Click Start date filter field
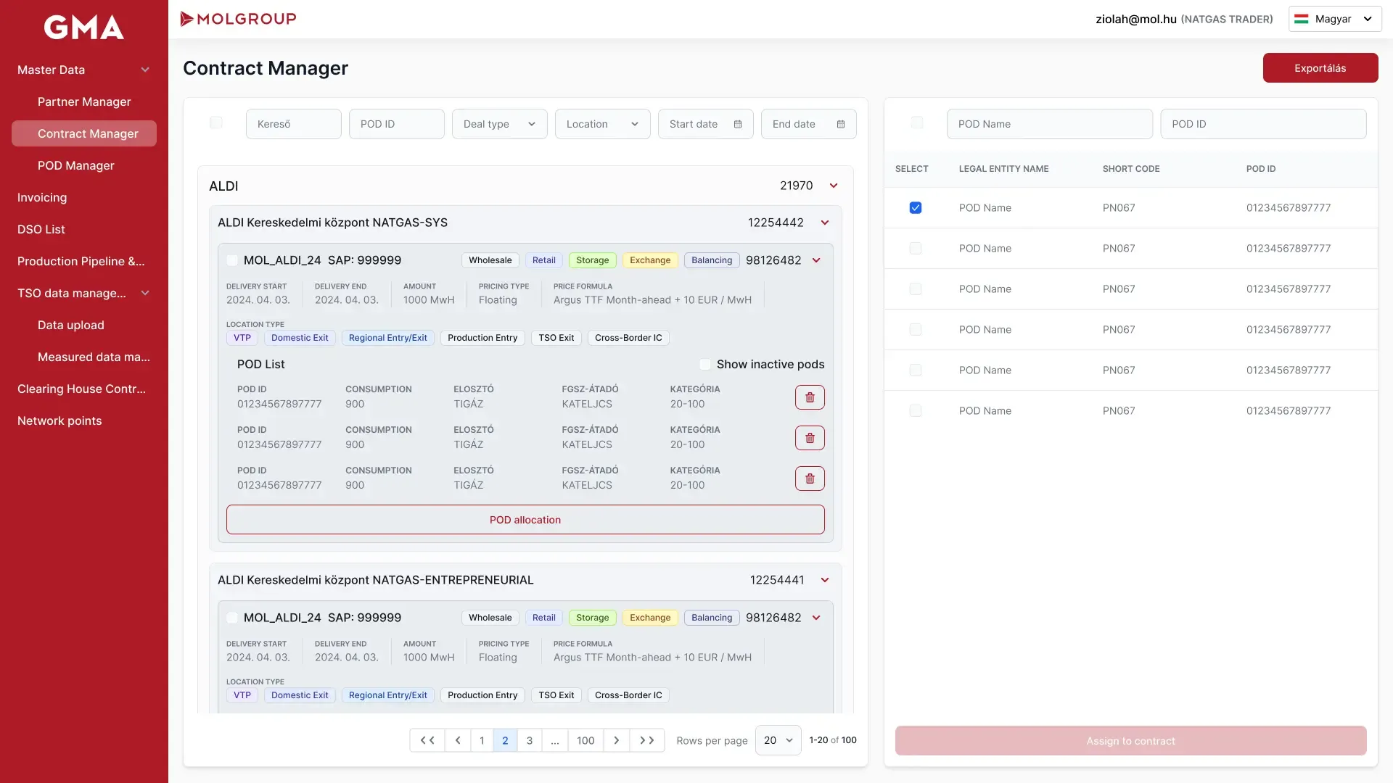The width and height of the screenshot is (1393, 783). click(706, 124)
